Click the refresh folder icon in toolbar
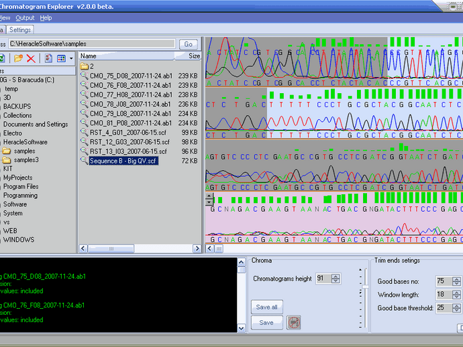463x347 pixels. click(2, 59)
